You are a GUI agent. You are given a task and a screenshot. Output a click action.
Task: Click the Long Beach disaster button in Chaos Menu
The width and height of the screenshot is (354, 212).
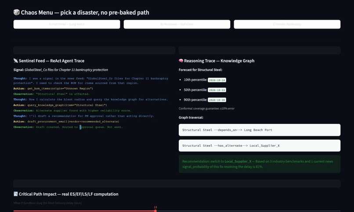pos(67,24)
